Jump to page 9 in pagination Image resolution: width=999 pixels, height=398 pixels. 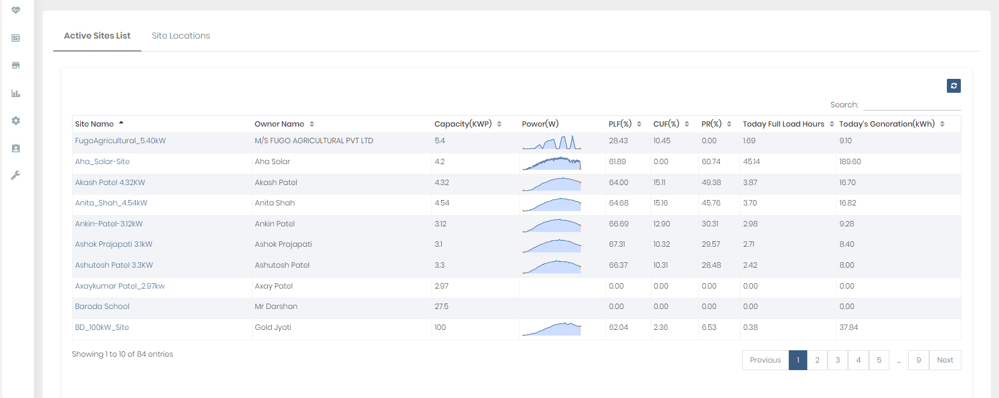918,360
